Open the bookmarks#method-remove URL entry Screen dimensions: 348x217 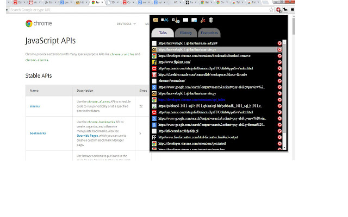tap(204, 56)
